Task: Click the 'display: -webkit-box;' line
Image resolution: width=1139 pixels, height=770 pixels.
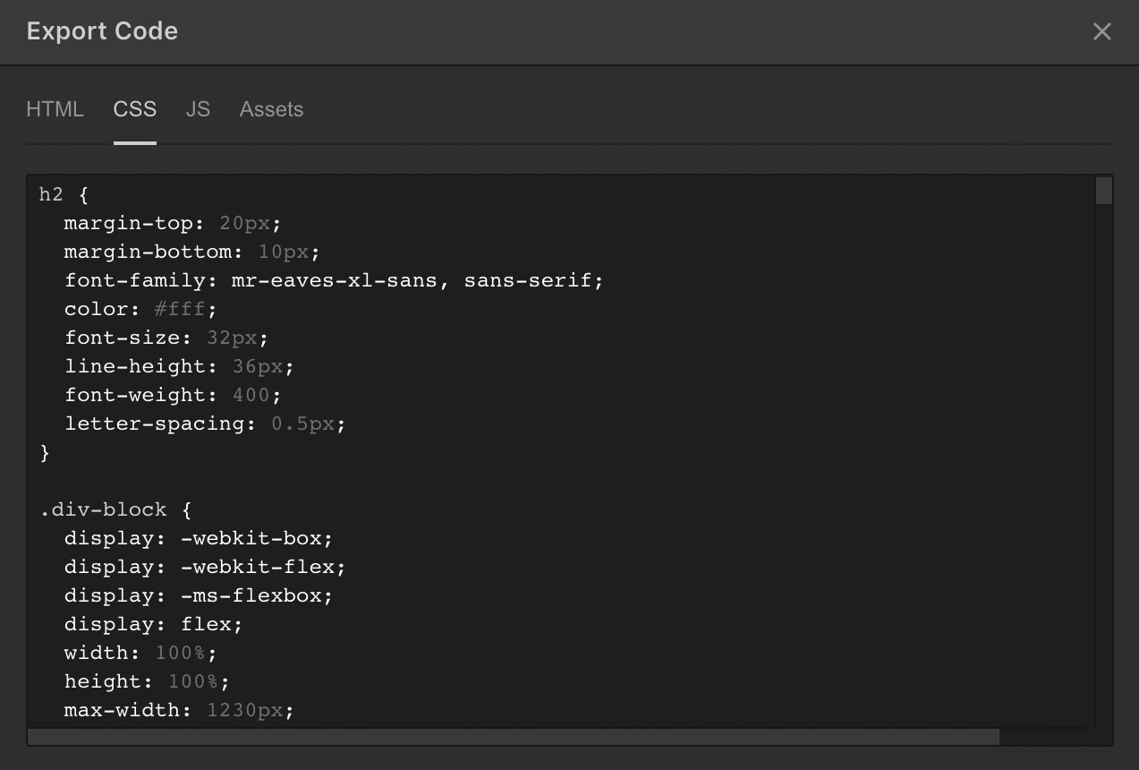Action: [199, 538]
